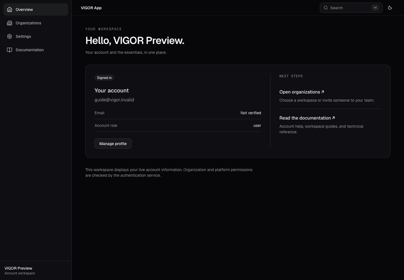
Task: Click the YOUR WORKSPACE label
Action: tap(104, 29)
